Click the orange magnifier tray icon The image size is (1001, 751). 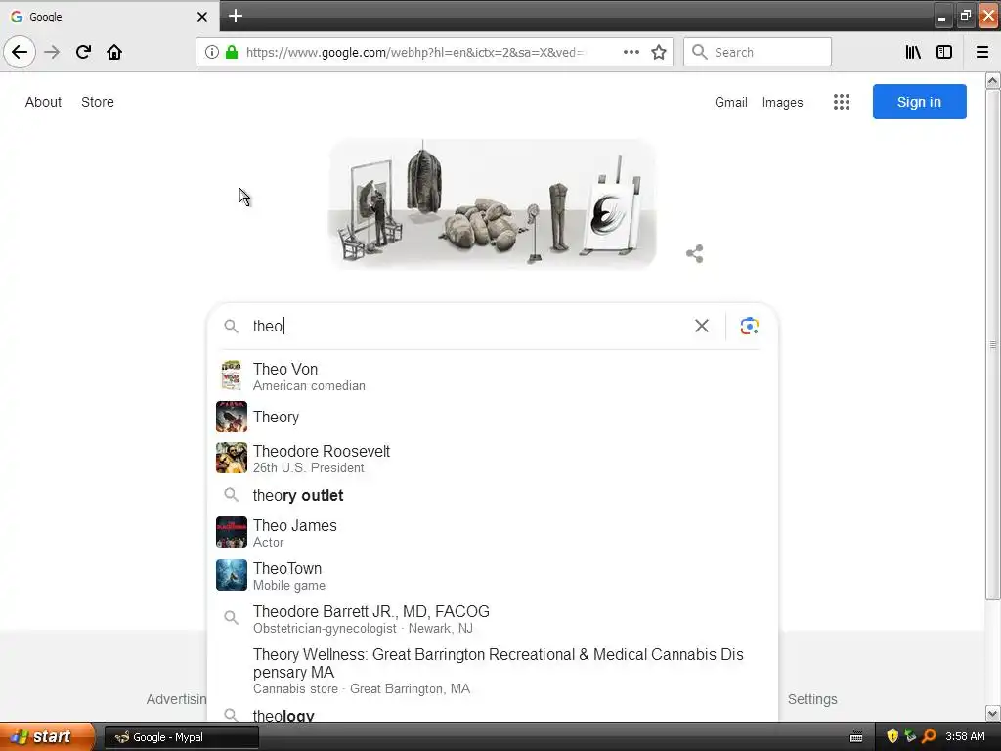tap(929, 736)
